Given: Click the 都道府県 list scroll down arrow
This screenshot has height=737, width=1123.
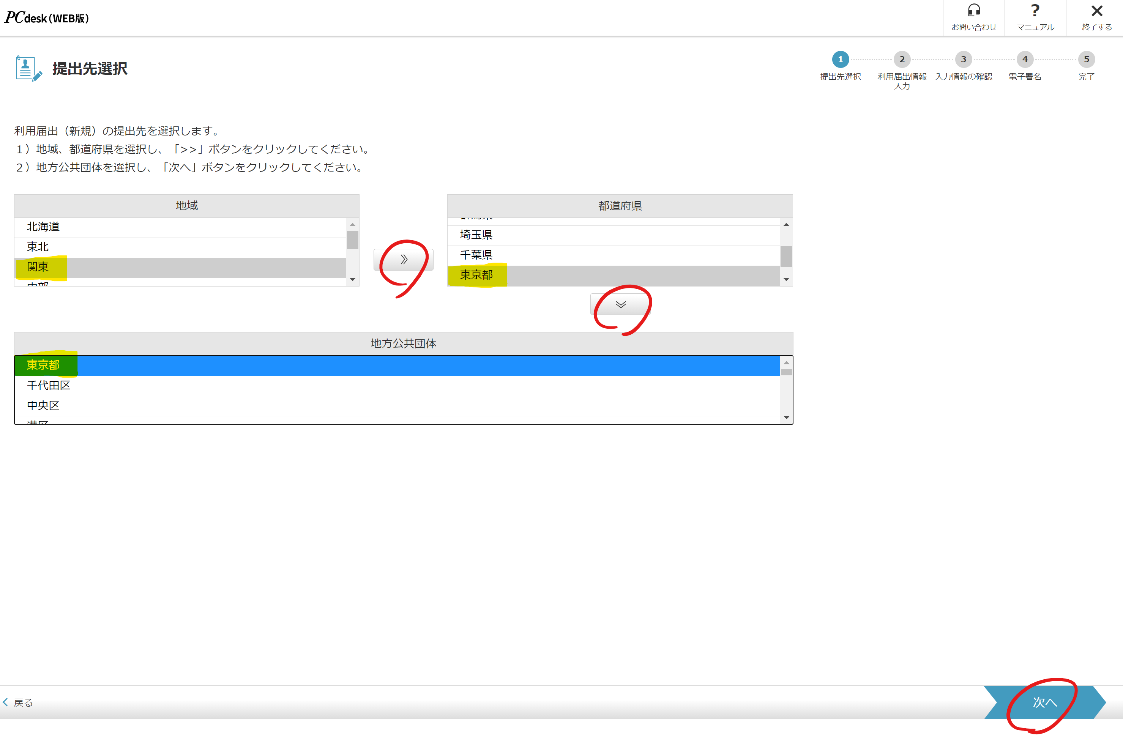Looking at the screenshot, I should pos(786,279).
